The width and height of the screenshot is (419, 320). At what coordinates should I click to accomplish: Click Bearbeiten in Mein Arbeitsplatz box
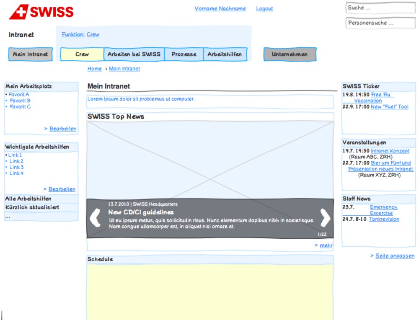click(63, 129)
